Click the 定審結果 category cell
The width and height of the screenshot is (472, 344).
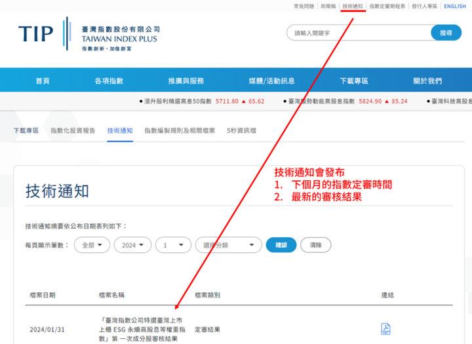coord(207,330)
